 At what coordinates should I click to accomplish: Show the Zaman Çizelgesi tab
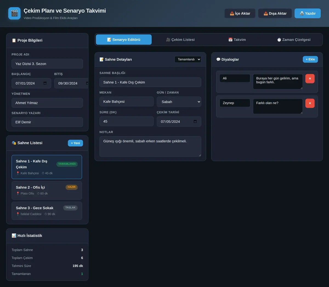[294, 40]
